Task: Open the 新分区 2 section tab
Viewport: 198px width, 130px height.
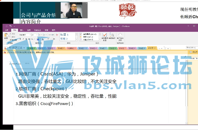Action: 51,48
